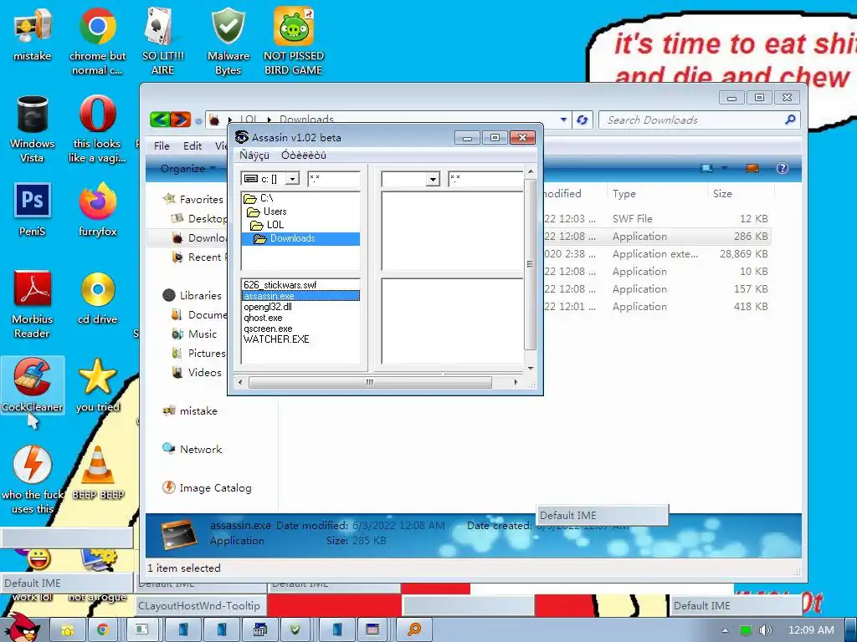Click the volume speaker tray icon
857x642 pixels.
pos(765,630)
